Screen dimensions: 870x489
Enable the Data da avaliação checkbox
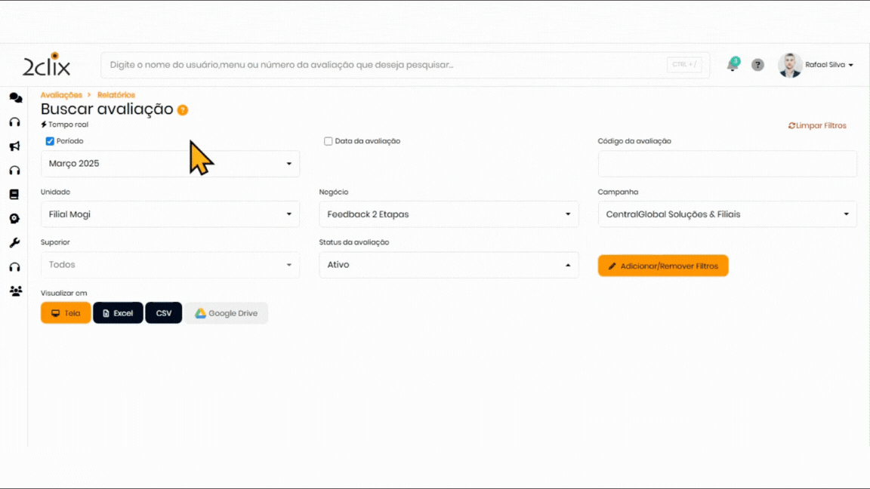[x=329, y=141]
